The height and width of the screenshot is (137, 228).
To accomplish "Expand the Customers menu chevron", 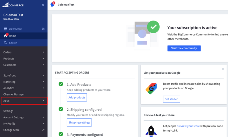I will click(x=43, y=65).
